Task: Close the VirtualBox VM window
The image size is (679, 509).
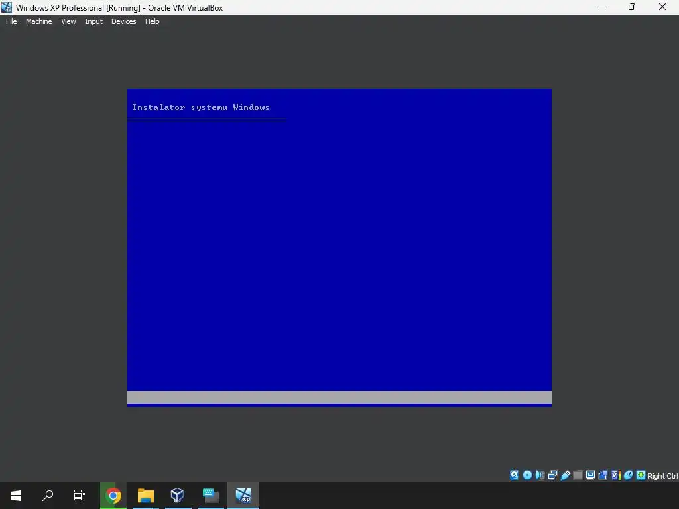Action: (662, 7)
